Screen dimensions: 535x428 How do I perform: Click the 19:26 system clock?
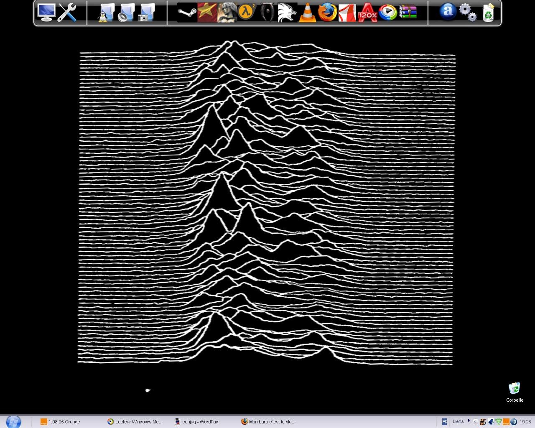(525, 422)
